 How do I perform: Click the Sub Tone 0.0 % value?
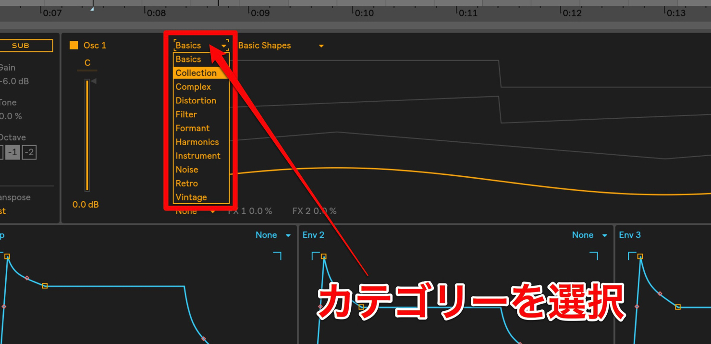click(x=11, y=116)
